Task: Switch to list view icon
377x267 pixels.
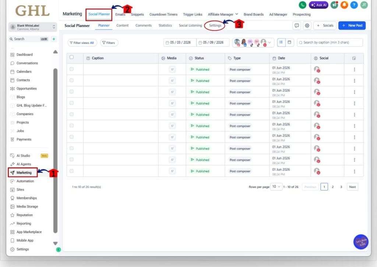Action: coord(281,42)
